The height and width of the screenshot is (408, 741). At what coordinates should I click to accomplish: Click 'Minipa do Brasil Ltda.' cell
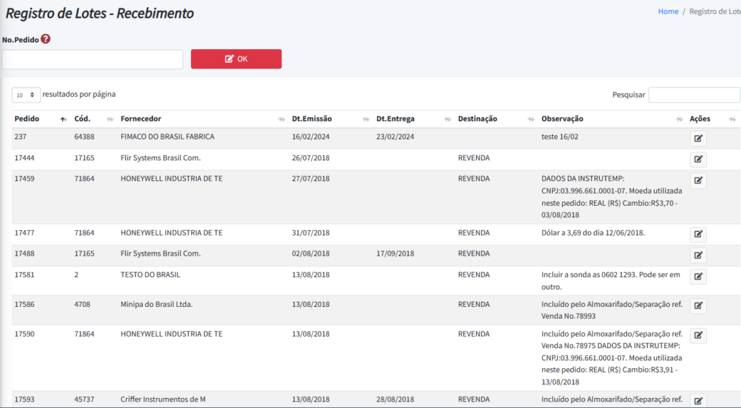pos(156,304)
